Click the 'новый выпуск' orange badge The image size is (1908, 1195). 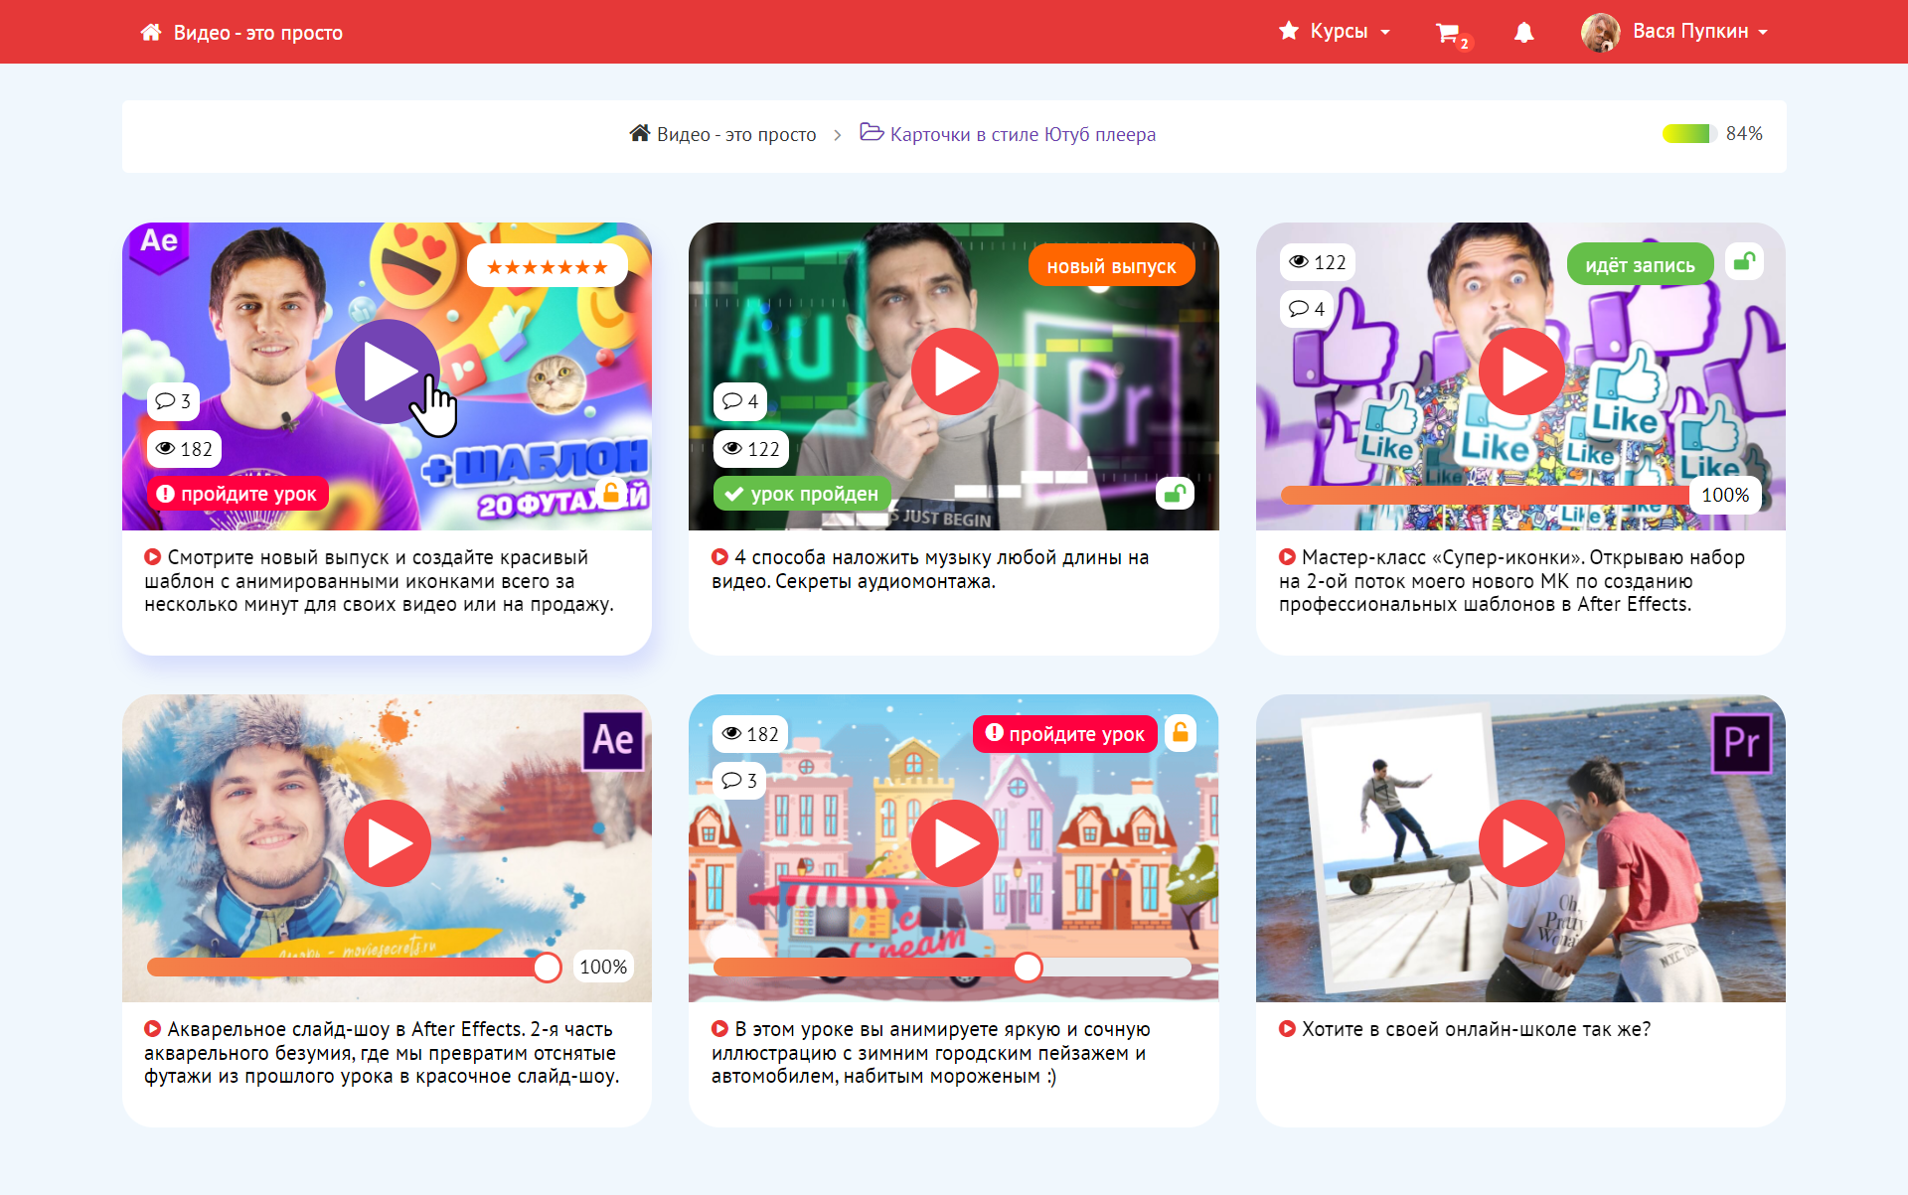[1111, 266]
